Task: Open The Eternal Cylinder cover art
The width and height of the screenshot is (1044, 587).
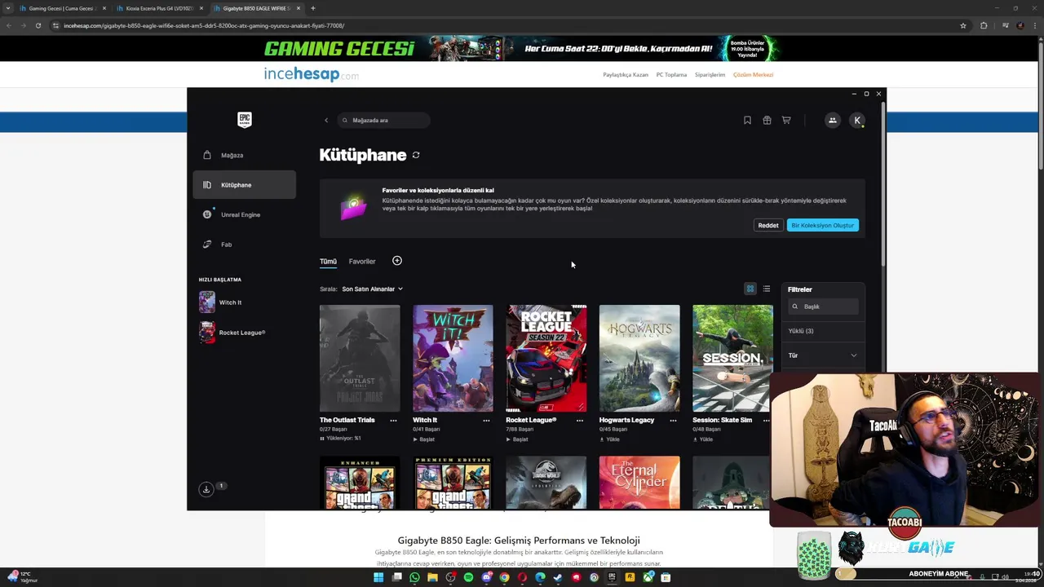Action: click(639, 483)
